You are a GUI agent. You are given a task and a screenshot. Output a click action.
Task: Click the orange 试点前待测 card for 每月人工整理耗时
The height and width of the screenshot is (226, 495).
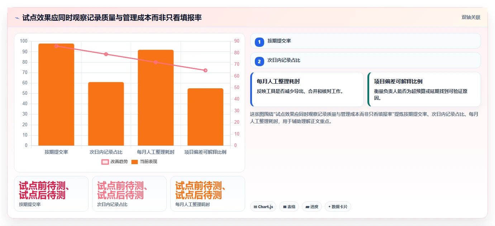tap(208, 194)
